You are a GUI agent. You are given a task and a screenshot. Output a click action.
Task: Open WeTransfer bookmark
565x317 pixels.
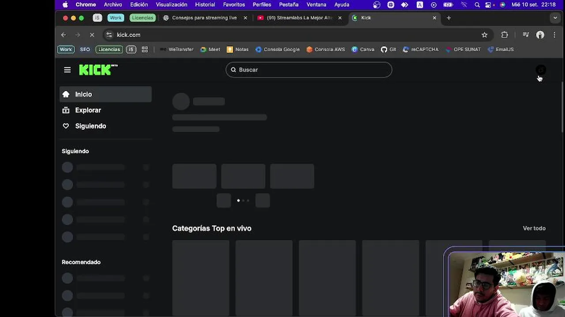tap(177, 49)
